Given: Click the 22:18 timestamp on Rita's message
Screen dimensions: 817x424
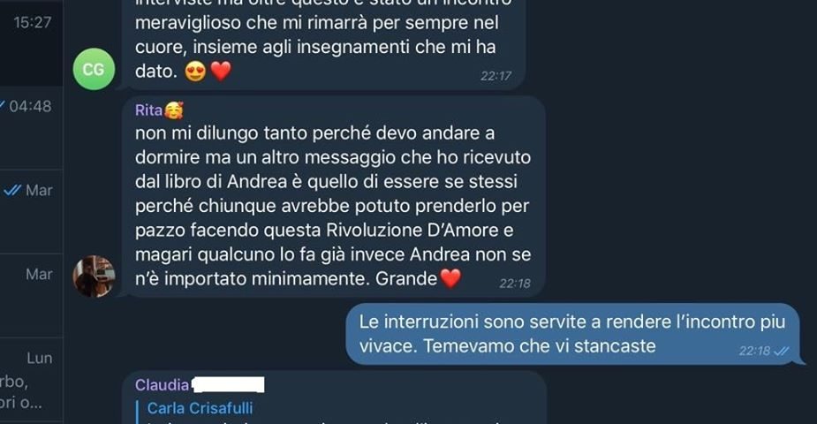Looking at the screenshot, I should coord(515,284).
